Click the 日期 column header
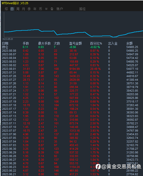This screenshot has width=143, height=176. pyautogui.click(x=5, y=43)
